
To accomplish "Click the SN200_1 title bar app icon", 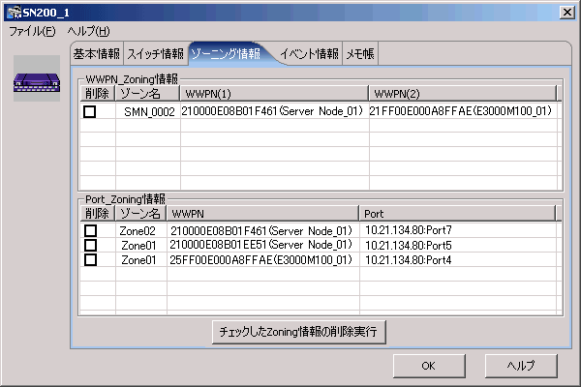I will point(15,13).
